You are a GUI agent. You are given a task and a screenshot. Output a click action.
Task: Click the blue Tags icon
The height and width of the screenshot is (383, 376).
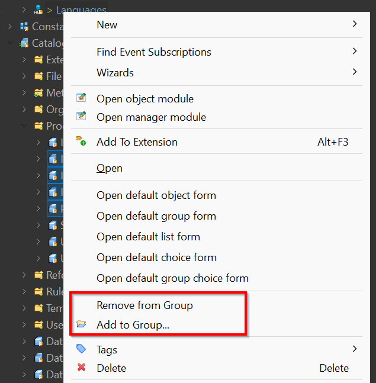[x=81, y=349]
